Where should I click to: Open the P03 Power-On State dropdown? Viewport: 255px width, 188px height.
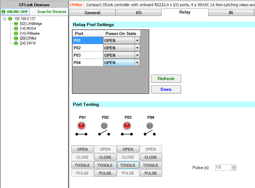click(137, 55)
